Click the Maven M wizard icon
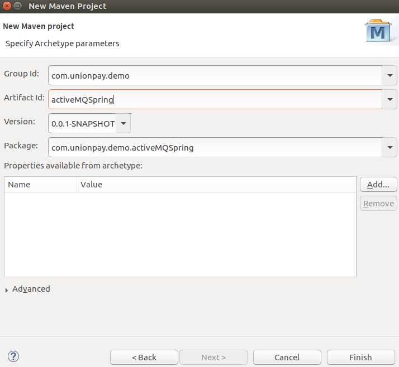The width and height of the screenshot is (399, 367). [x=378, y=31]
